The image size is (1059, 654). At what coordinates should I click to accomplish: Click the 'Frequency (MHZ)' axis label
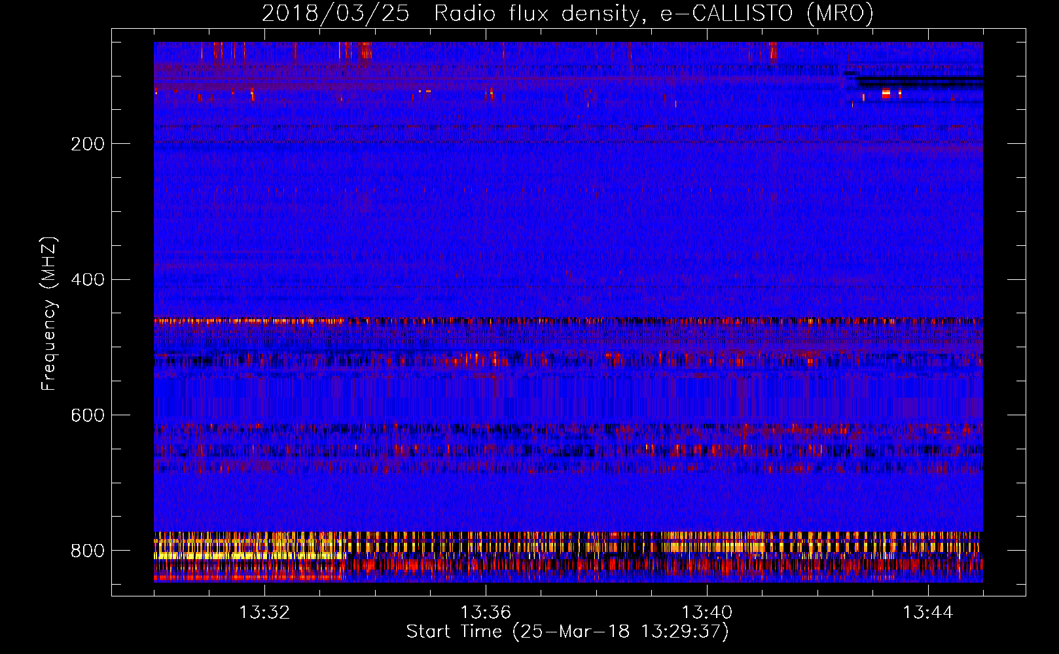pyautogui.click(x=49, y=313)
